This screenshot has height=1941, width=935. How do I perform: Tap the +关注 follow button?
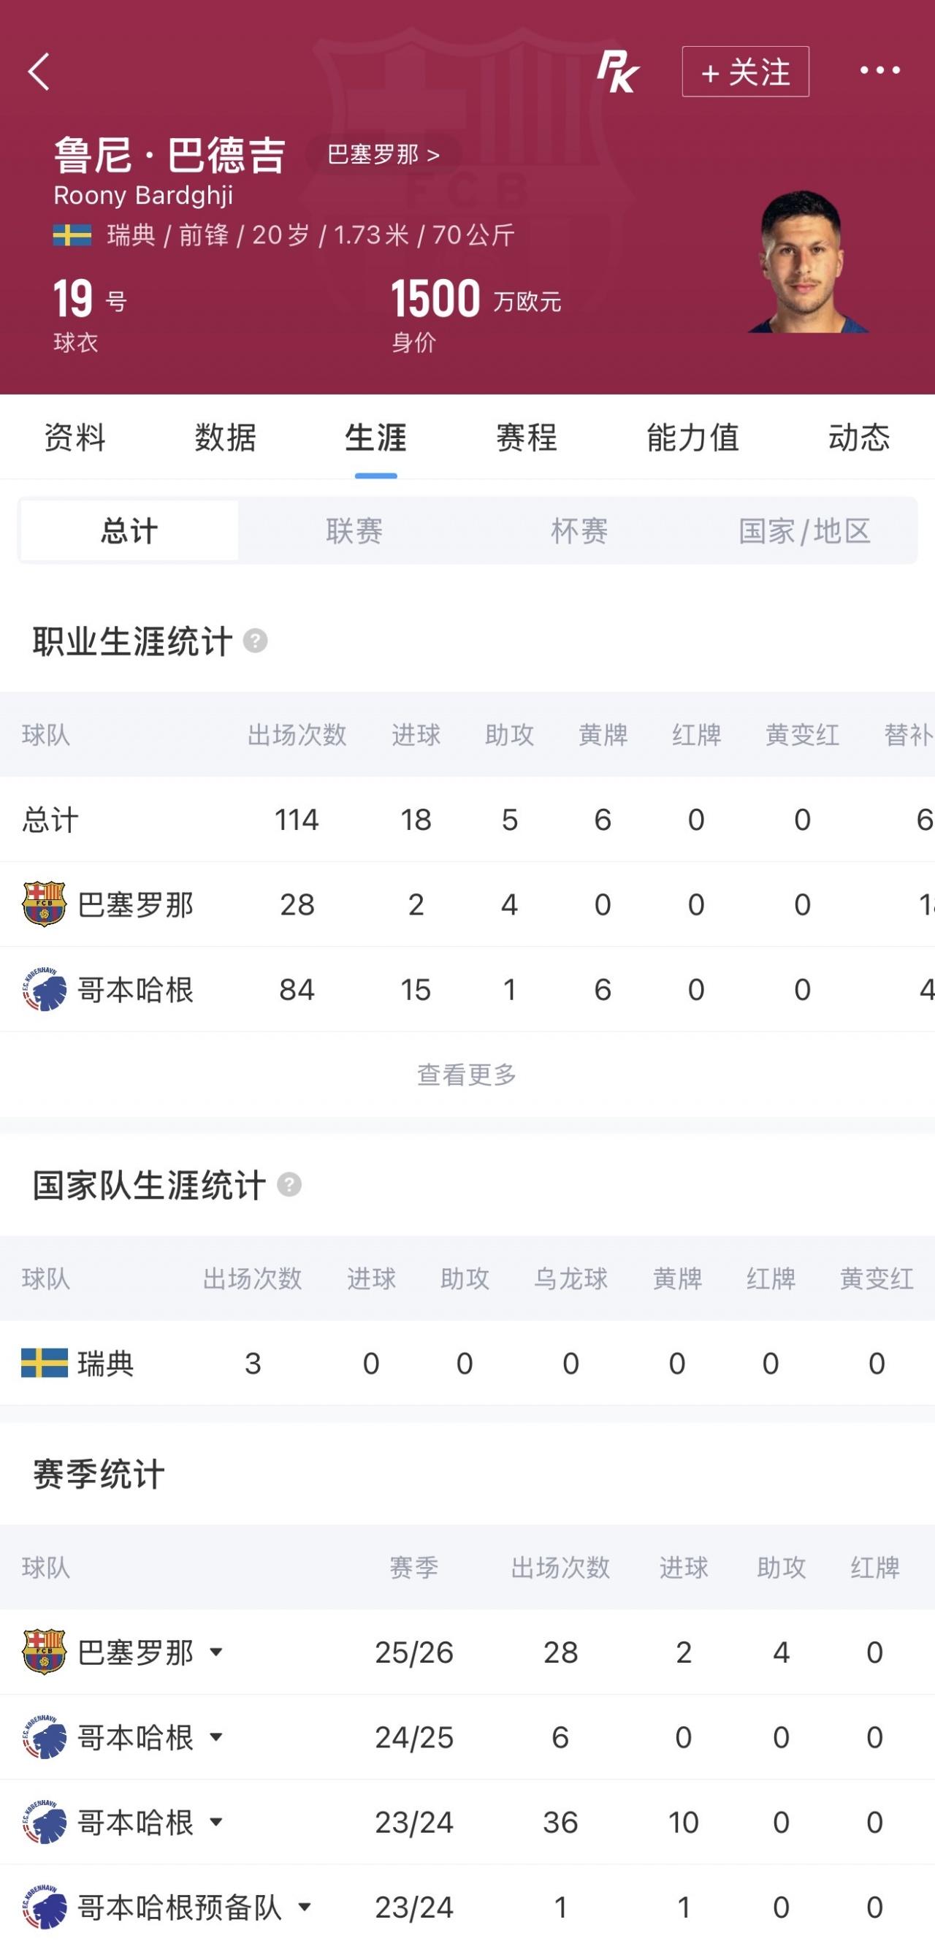(x=746, y=72)
